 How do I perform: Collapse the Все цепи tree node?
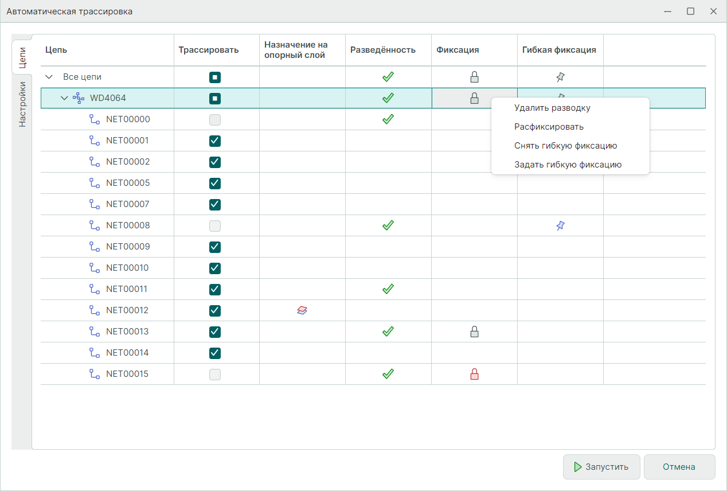click(x=49, y=77)
